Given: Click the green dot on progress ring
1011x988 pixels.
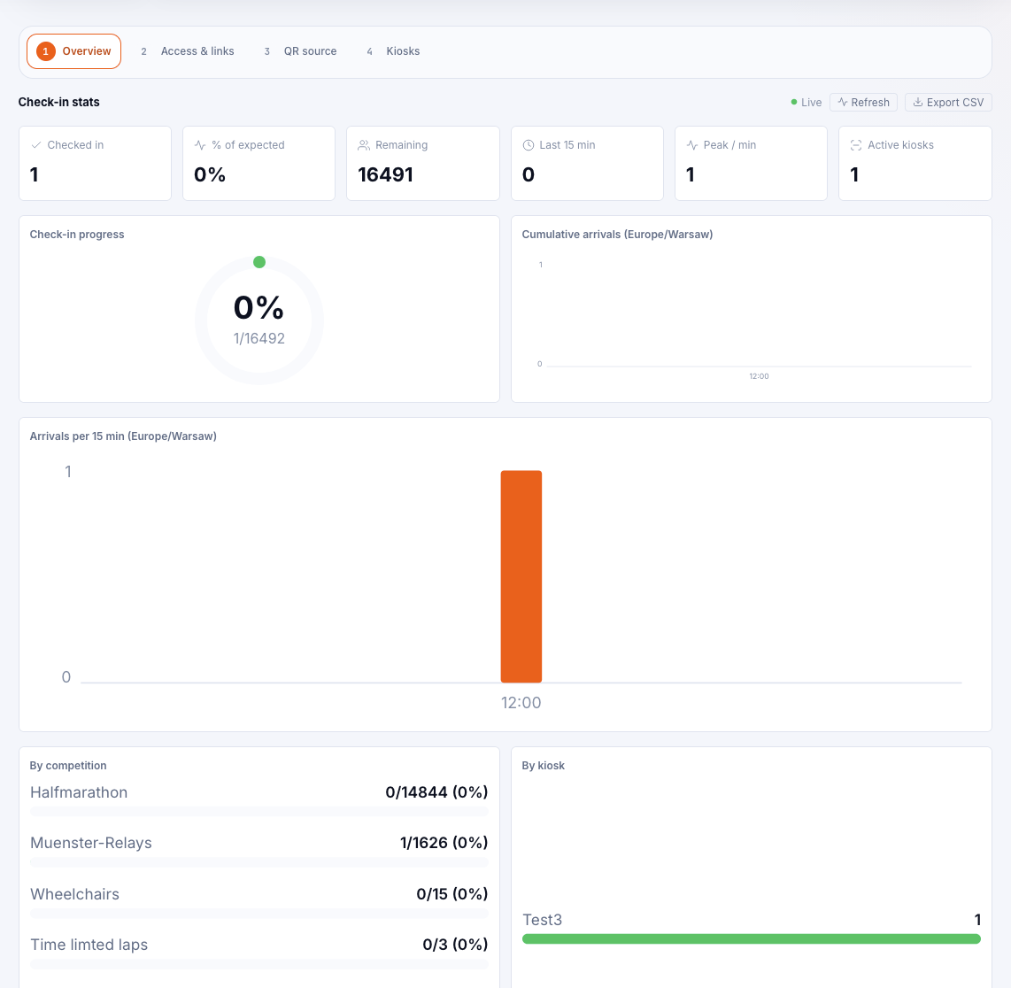Looking at the screenshot, I should pyautogui.click(x=259, y=262).
